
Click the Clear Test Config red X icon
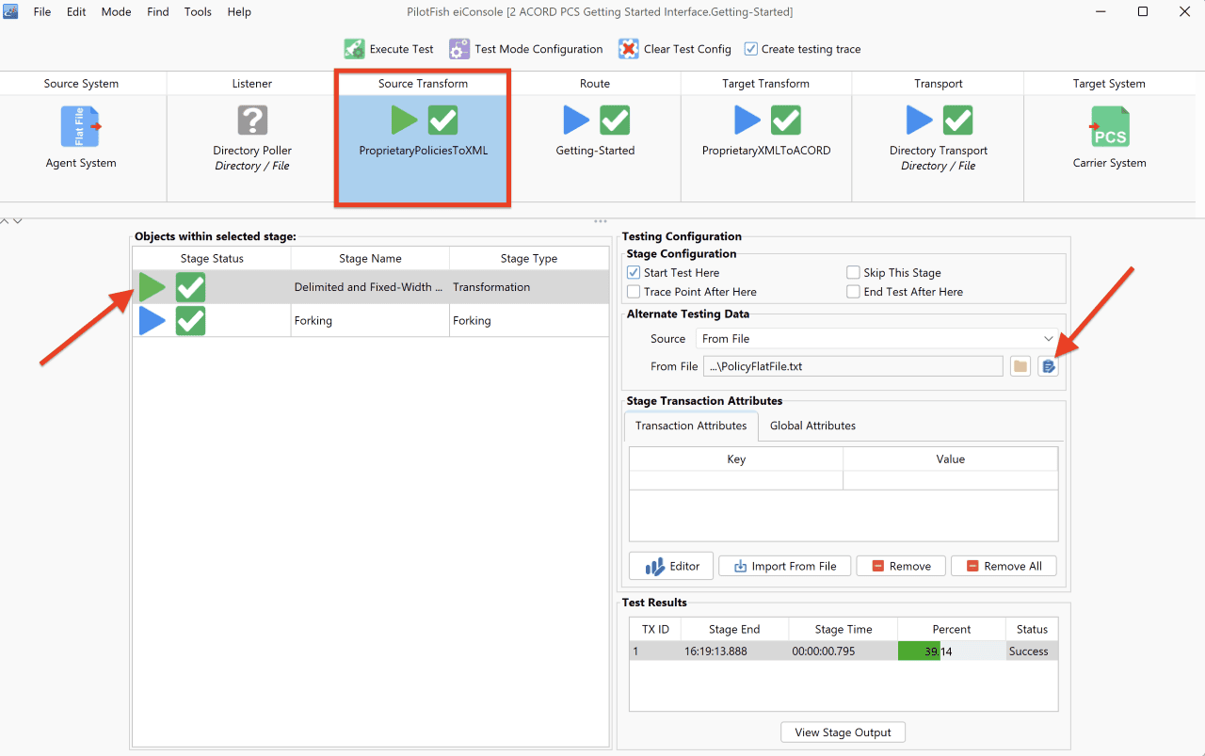click(x=629, y=49)
